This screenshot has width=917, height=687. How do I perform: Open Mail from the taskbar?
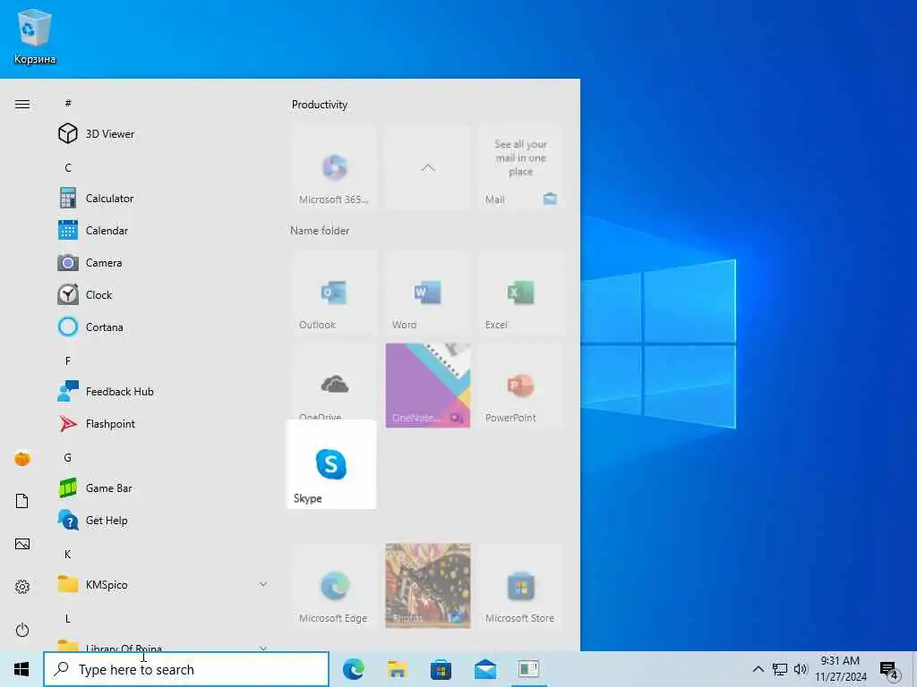click(x=484, y=669)
